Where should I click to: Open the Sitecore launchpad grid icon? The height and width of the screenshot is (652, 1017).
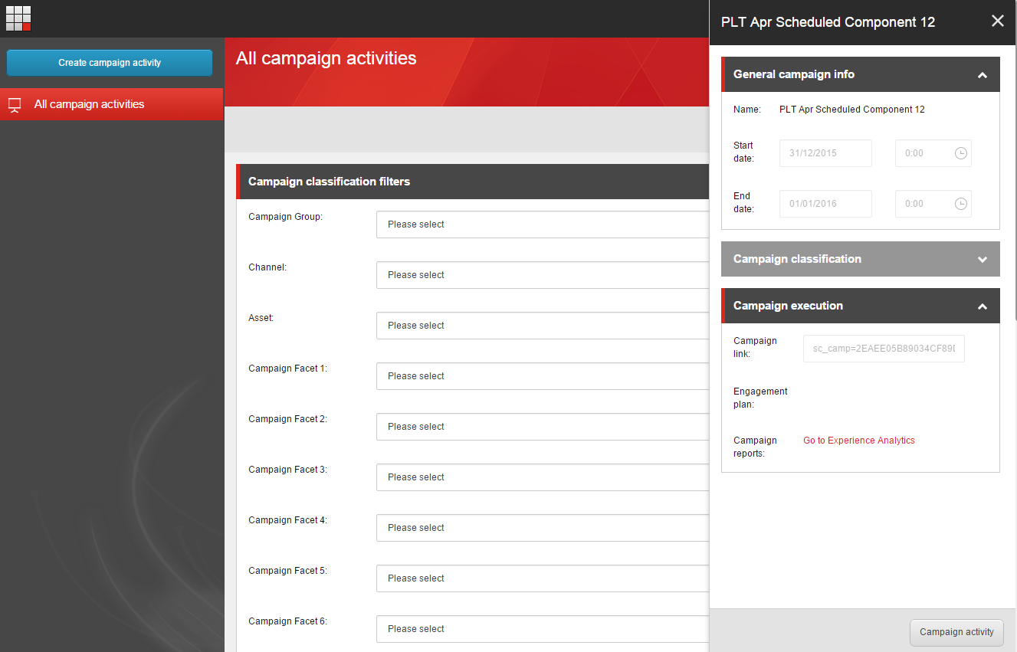(x=18, y=18)
